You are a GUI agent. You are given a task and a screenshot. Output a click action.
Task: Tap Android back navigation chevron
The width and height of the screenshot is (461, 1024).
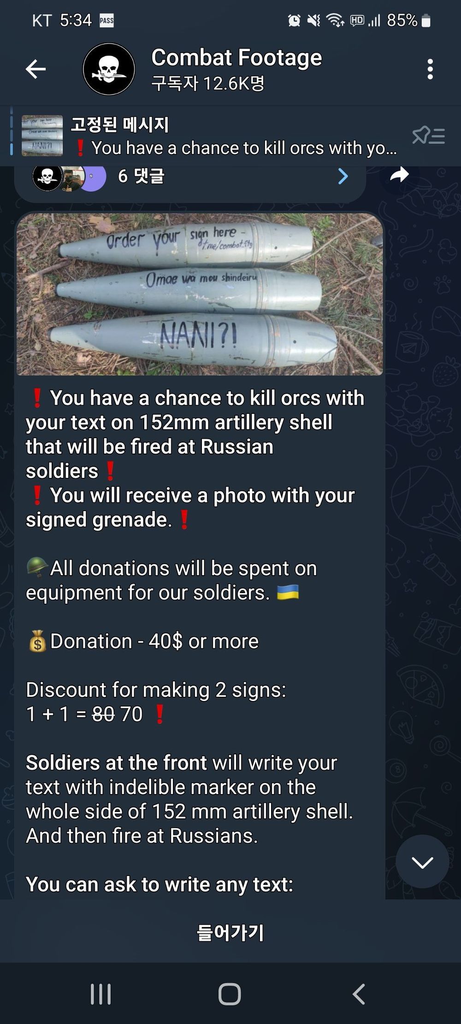click(x=359, y=994)
